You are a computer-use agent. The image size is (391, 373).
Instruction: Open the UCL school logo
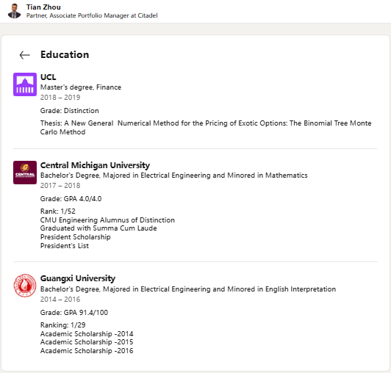click(x=25, y=84)
